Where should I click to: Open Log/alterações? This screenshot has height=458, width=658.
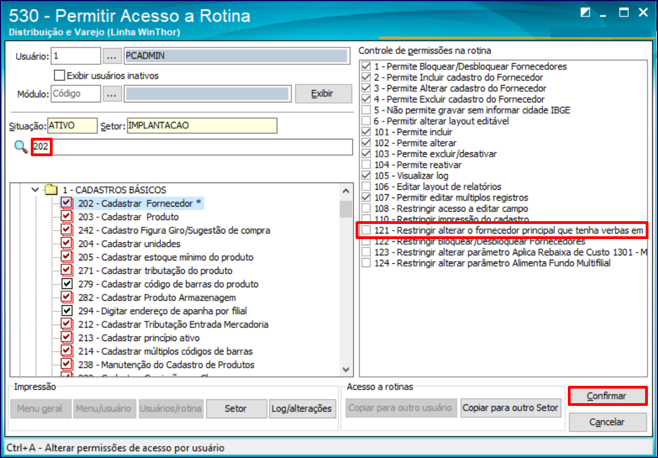pyautogui.click(x=302, y=408)
